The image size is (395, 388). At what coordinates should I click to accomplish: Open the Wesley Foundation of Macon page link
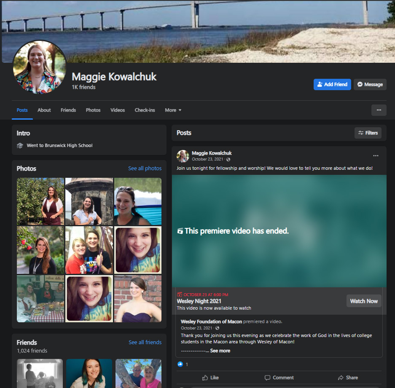click(x=211, y=321)
